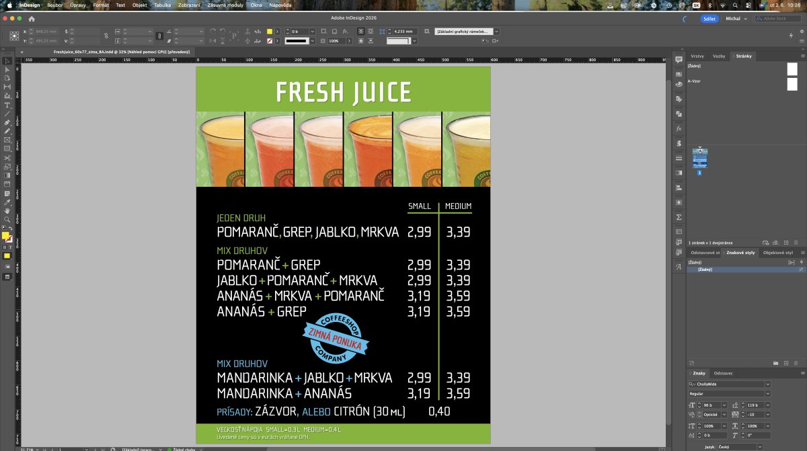This screenshot has width=807, height=451.
Task: Select the Direct Selection tool
Action: click(x=7, y=69)
